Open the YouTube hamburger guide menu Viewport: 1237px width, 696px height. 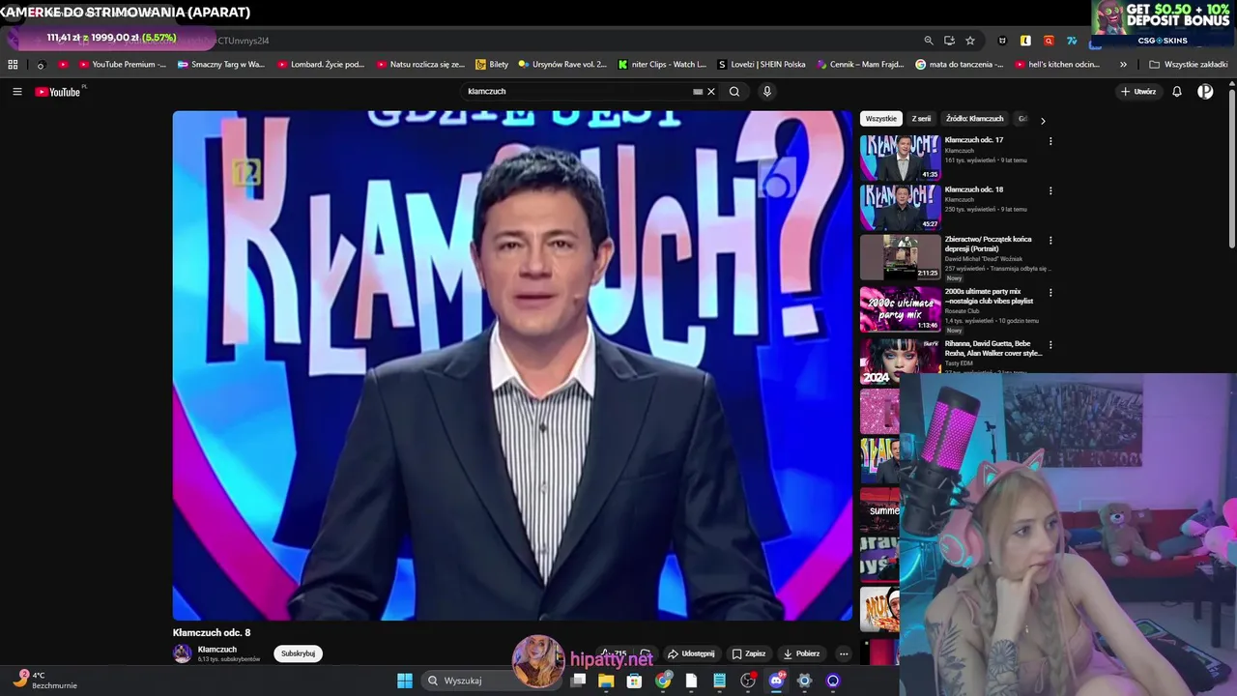coord(16,92)
